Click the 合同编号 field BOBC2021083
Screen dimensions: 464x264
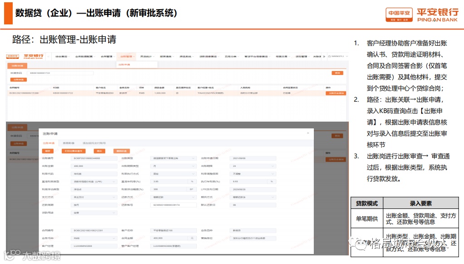(94, 231)
